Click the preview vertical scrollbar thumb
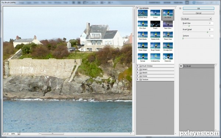 pos(133,36)
